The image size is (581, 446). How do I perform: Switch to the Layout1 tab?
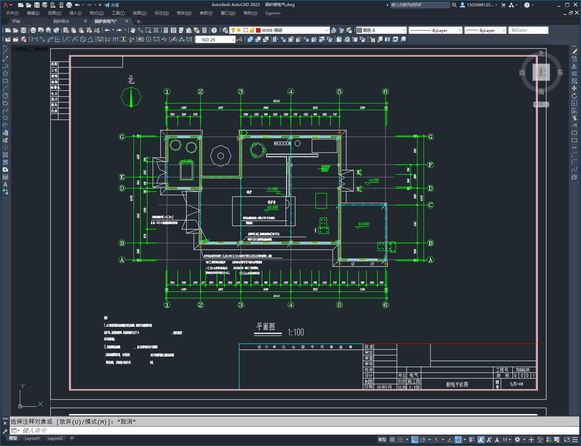[32, 438]
